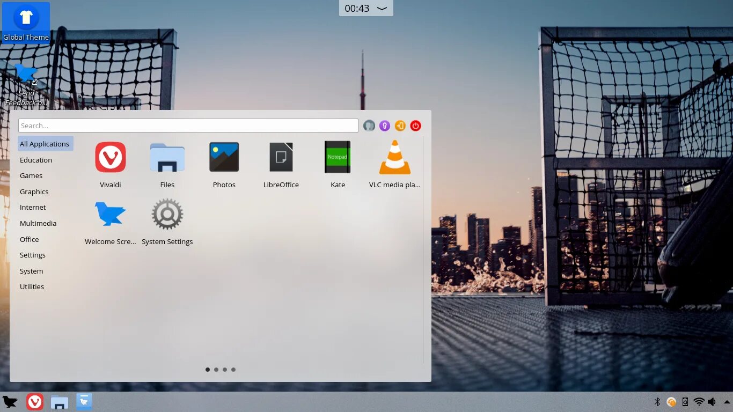Show hidden tray icons with the arrow
This screenshot has height=412, width=733.
728,401
